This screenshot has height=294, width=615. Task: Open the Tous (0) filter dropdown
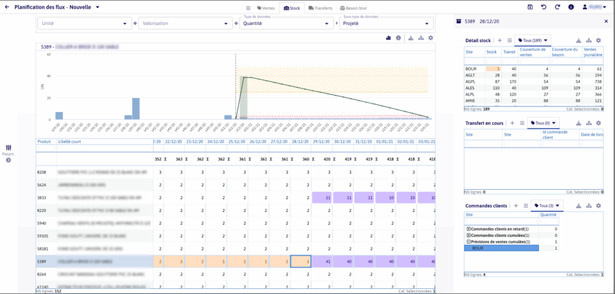[543, 123]
